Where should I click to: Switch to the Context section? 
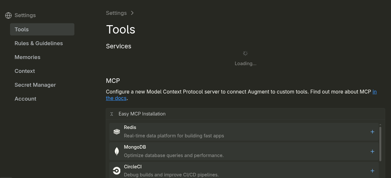(25, 71)
